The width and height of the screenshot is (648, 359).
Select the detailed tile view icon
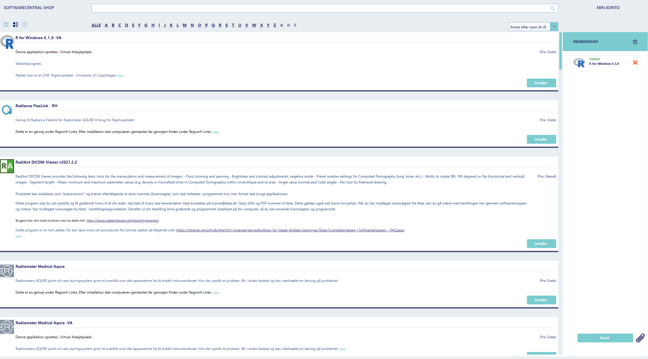click(x=15, y=25)
